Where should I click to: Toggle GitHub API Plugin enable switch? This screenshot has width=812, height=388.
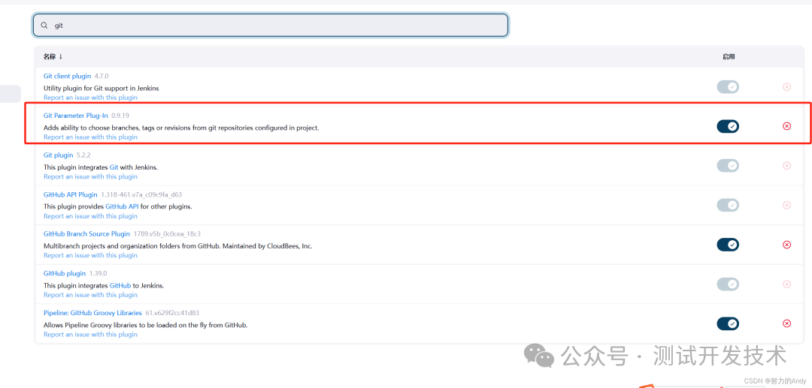coord(728,205)
